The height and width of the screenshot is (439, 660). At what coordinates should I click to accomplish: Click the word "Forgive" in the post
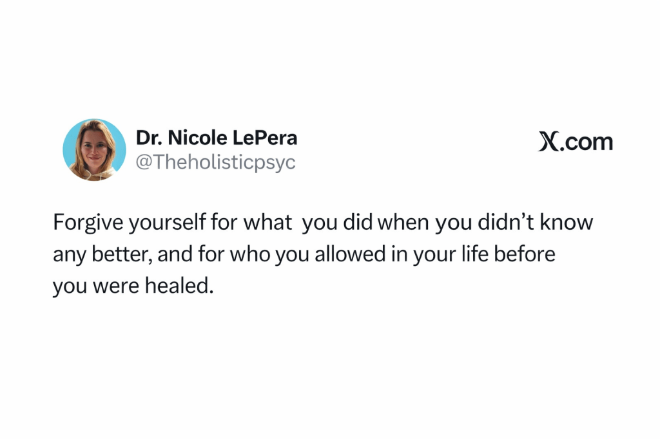coord(88,223)
